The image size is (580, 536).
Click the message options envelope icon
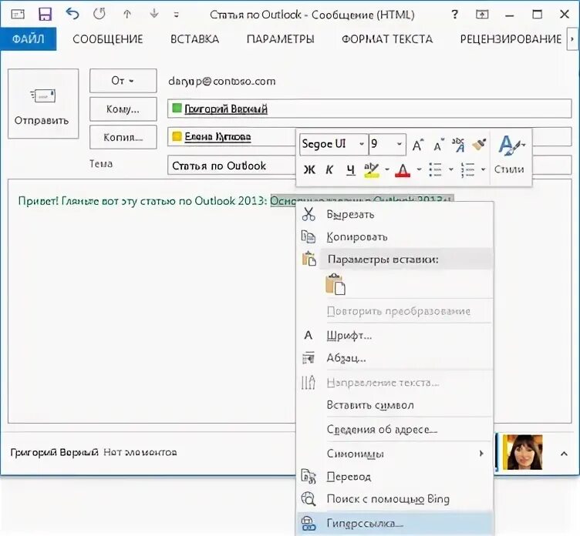[18, 15]
